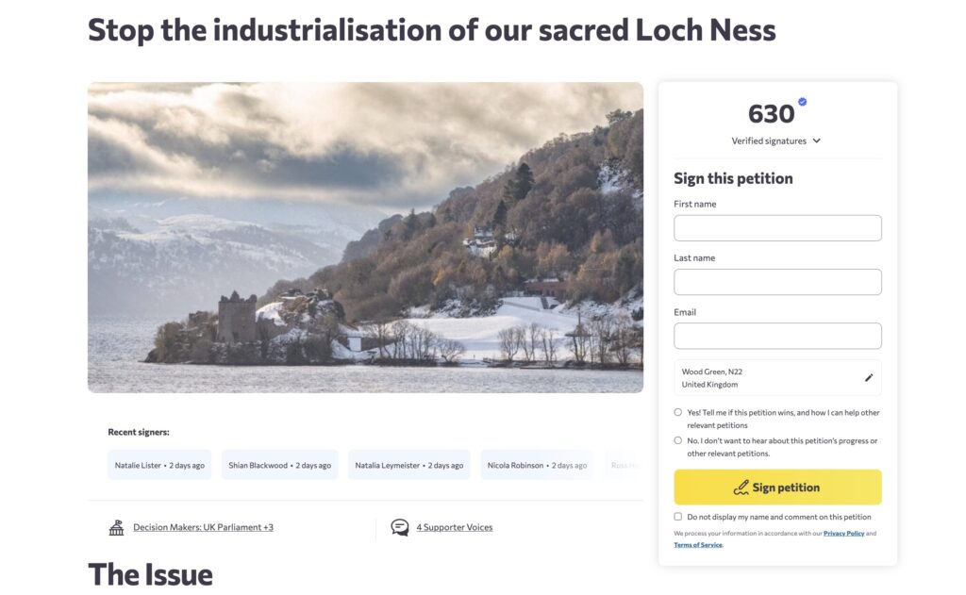Select Yes to hear if this petition wins
Viewport: 966px width, 595px height.
tap(677, 412)
